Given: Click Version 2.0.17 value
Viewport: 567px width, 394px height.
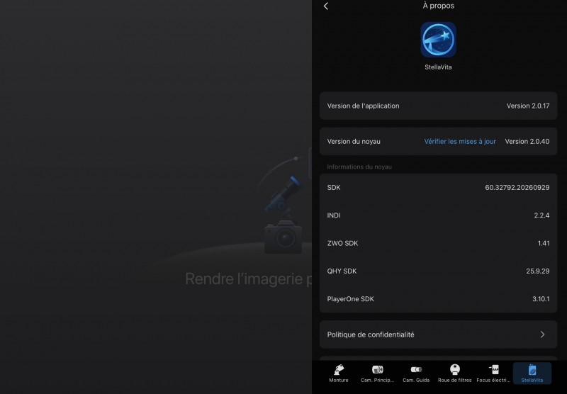Looking at the screenshot, I should pyautogui.click(x=528, y=106).
